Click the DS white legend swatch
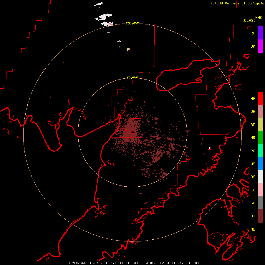This screenshot has height=265, width=265. [260, 177]
